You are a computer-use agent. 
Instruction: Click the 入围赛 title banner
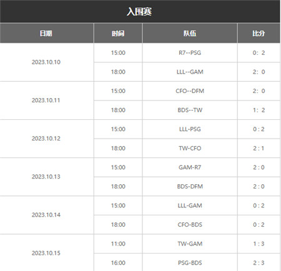tap(140, 11)
